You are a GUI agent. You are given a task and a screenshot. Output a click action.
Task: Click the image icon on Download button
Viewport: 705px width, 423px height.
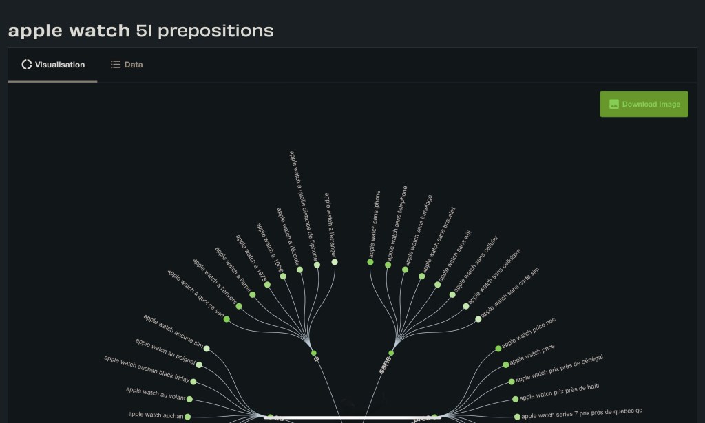pyautogui.click(x=614, y=105)
